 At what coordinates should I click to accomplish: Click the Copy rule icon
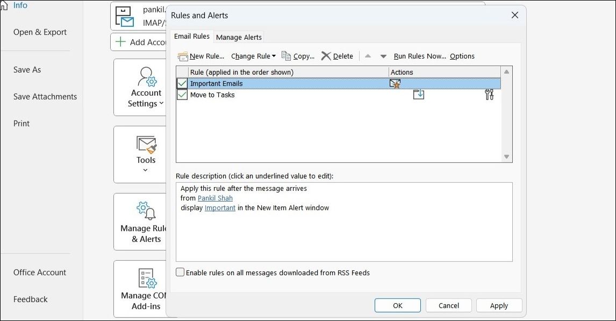point(286,56)
